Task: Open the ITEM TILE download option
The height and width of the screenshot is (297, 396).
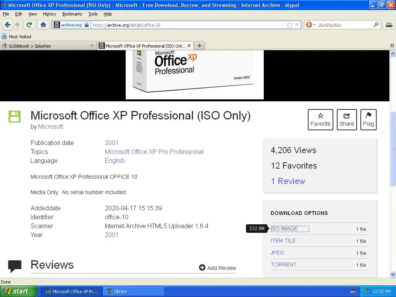Action: coord(283,241)
